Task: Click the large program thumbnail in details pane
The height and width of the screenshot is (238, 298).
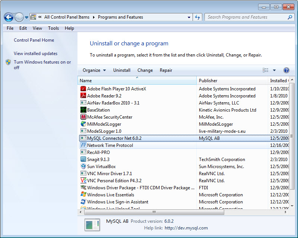Action: (x=92, y=225)
